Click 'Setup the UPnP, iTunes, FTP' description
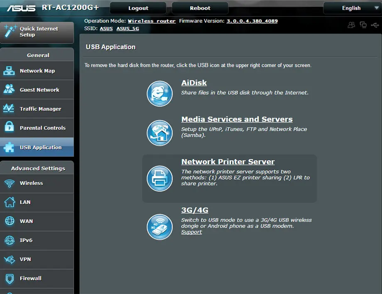382x294 pixels. pos(244,132)
